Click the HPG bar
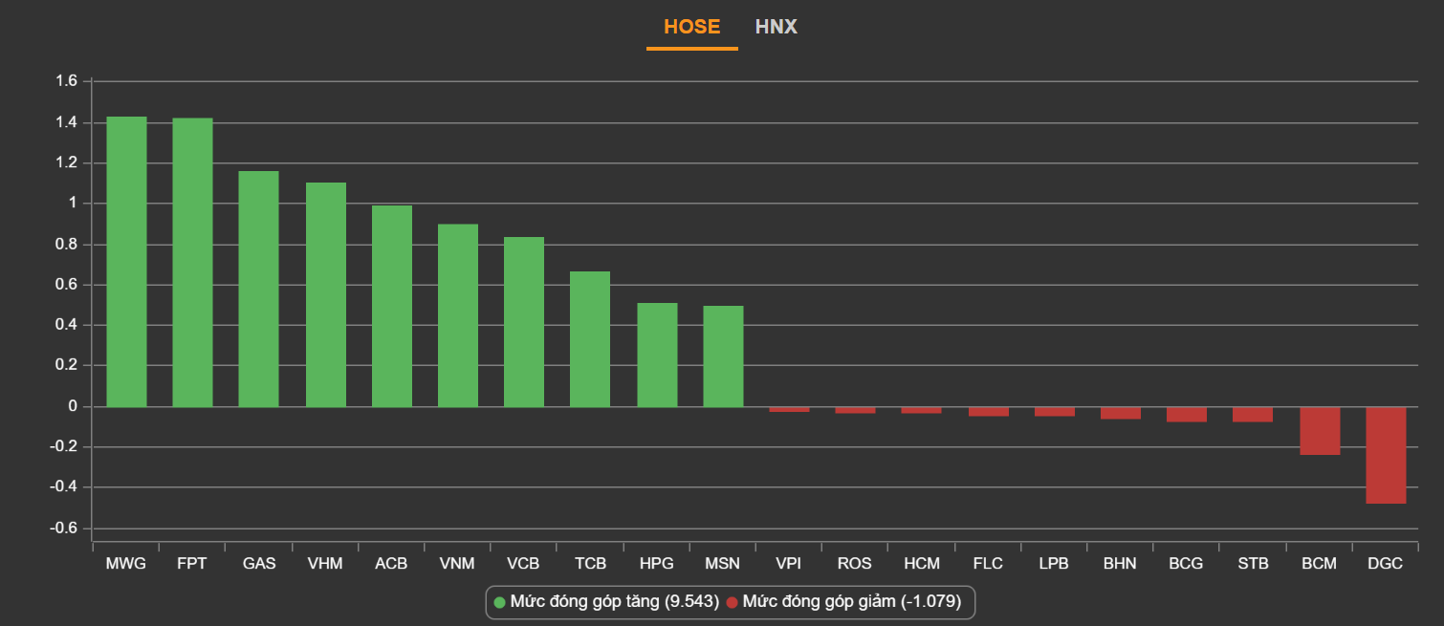 tap(657, 355)
